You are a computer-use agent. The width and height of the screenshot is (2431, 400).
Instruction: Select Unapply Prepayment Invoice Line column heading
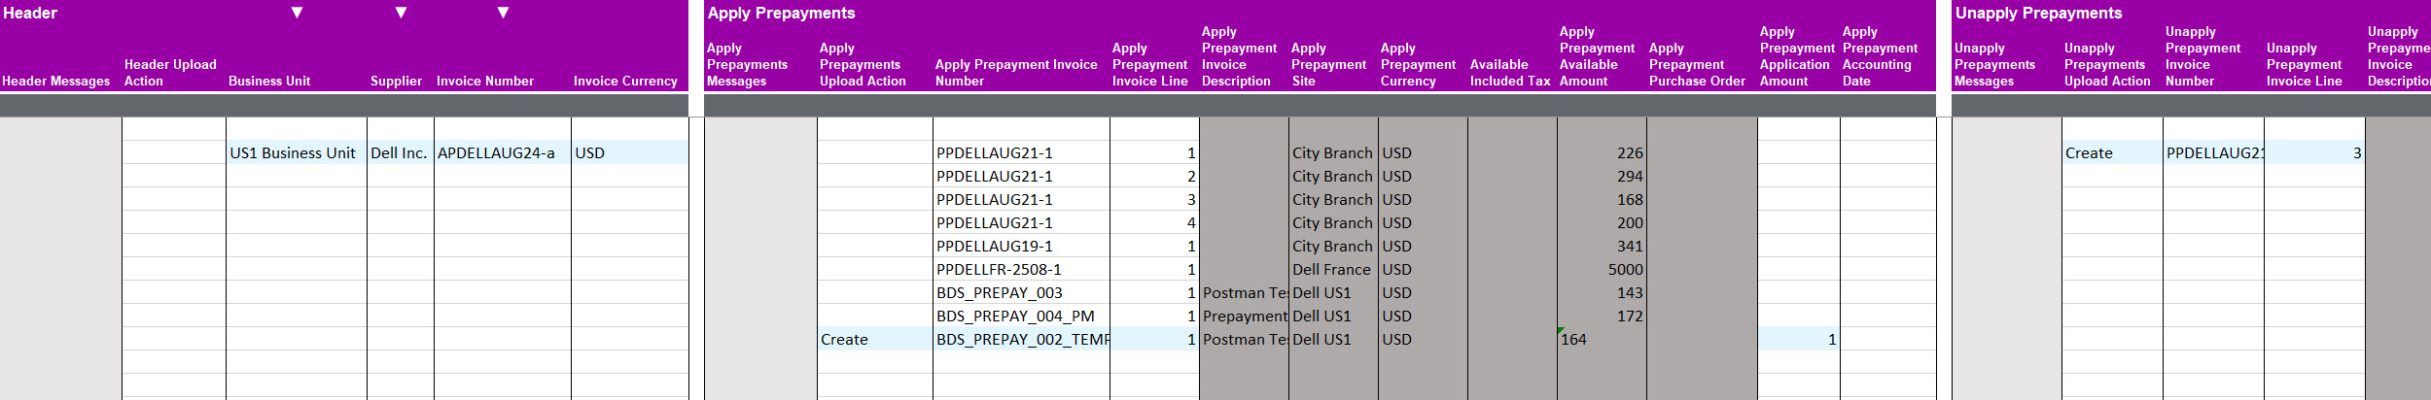[2305, 64]
